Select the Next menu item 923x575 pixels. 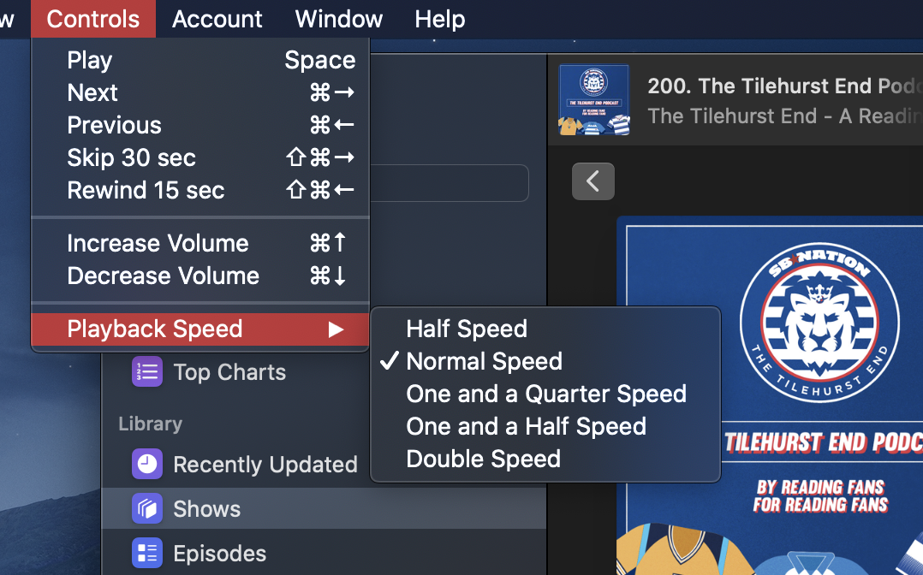pos(200,92)
